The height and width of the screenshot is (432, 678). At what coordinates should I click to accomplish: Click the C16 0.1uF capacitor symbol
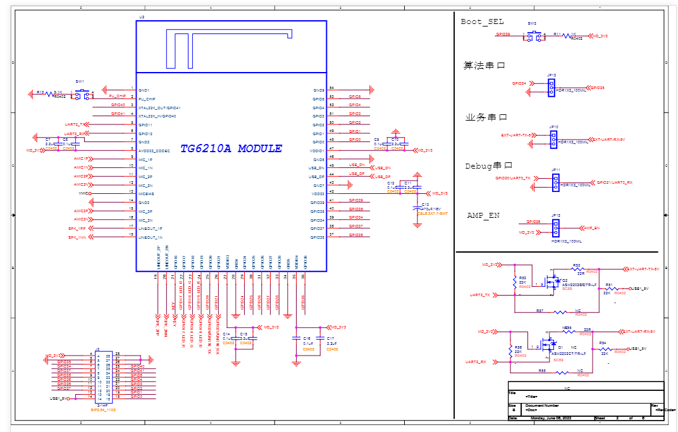pos(296,339)
